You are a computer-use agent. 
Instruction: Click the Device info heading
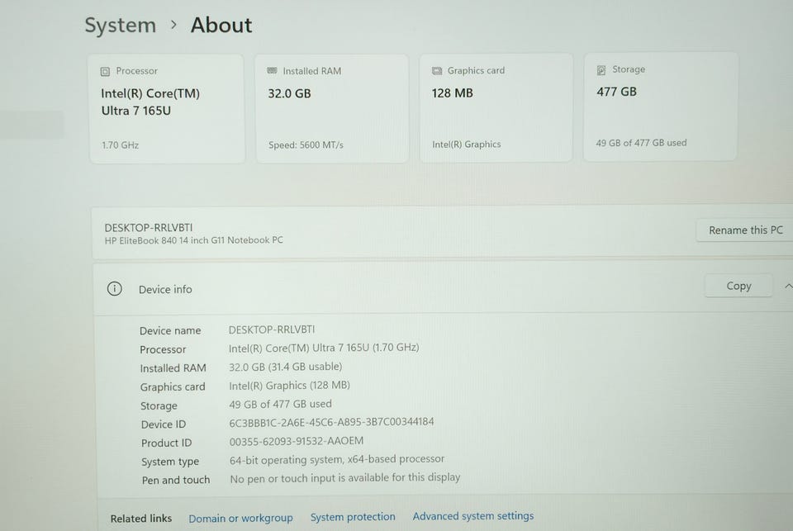pos(165,289)
